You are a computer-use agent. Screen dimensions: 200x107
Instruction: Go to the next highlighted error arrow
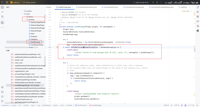click(194, 11)
